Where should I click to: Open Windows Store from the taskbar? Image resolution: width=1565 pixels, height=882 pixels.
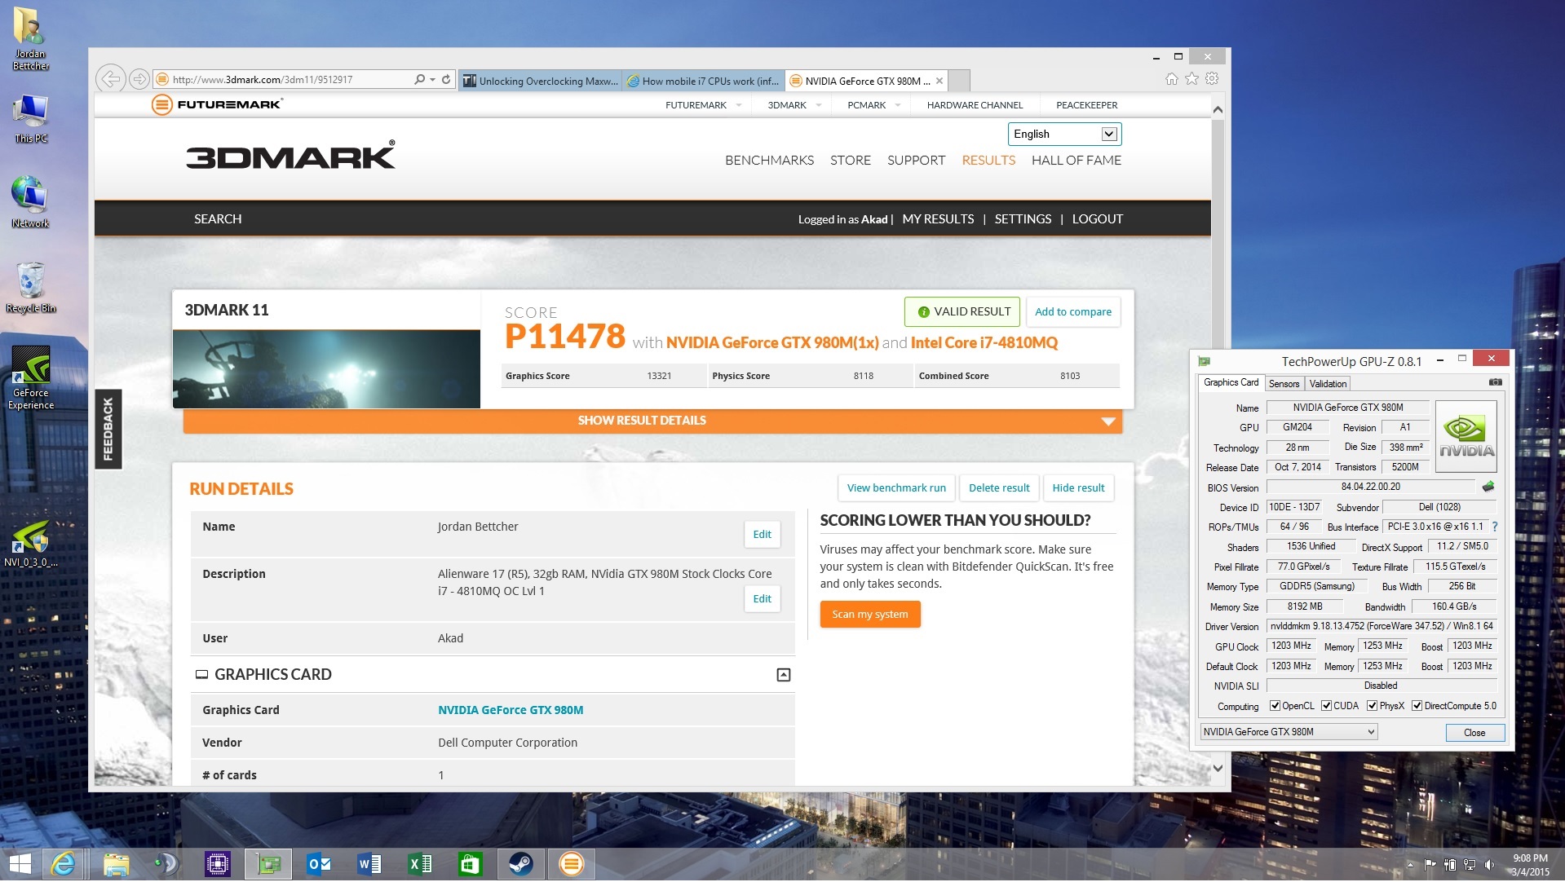470,864
